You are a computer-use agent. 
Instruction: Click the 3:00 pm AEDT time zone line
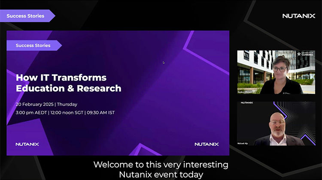click(x=65, y=113)
